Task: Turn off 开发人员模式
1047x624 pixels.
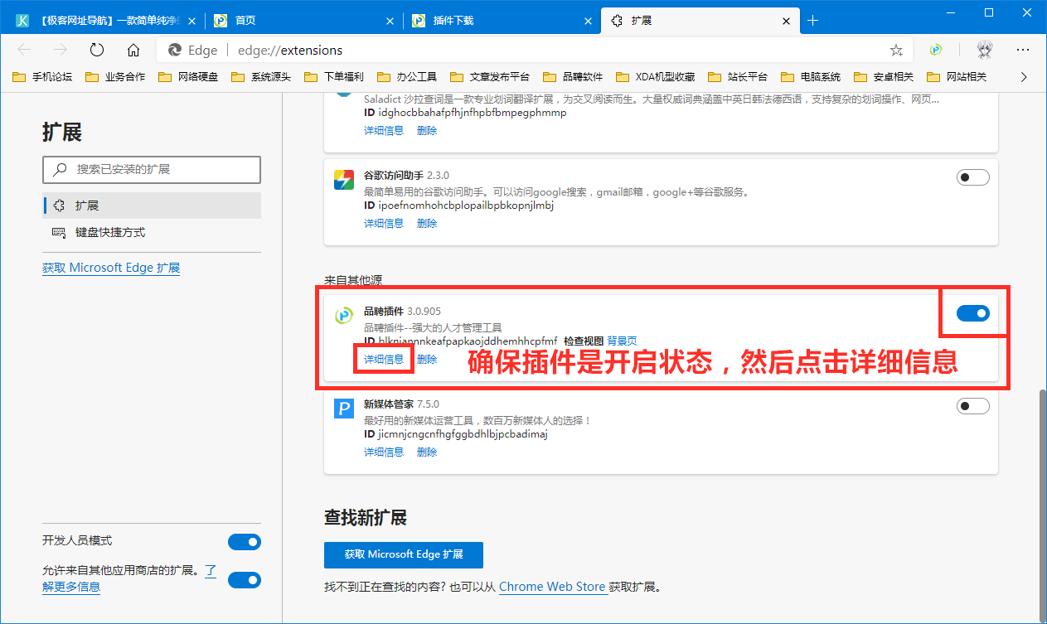Action: click(244, 541)
